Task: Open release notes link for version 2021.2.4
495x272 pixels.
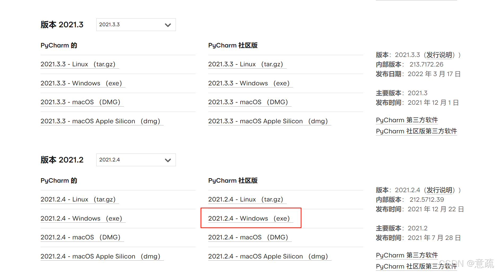Action: 439,190
